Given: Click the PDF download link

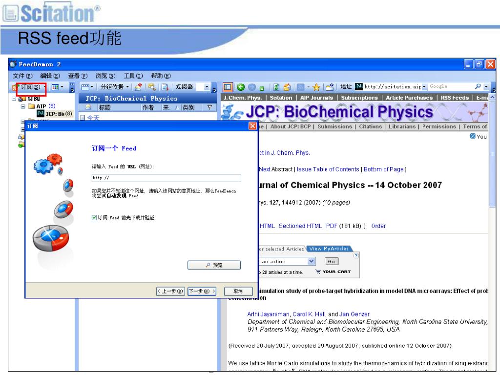Looking at the screenshot, I should 332,226.
